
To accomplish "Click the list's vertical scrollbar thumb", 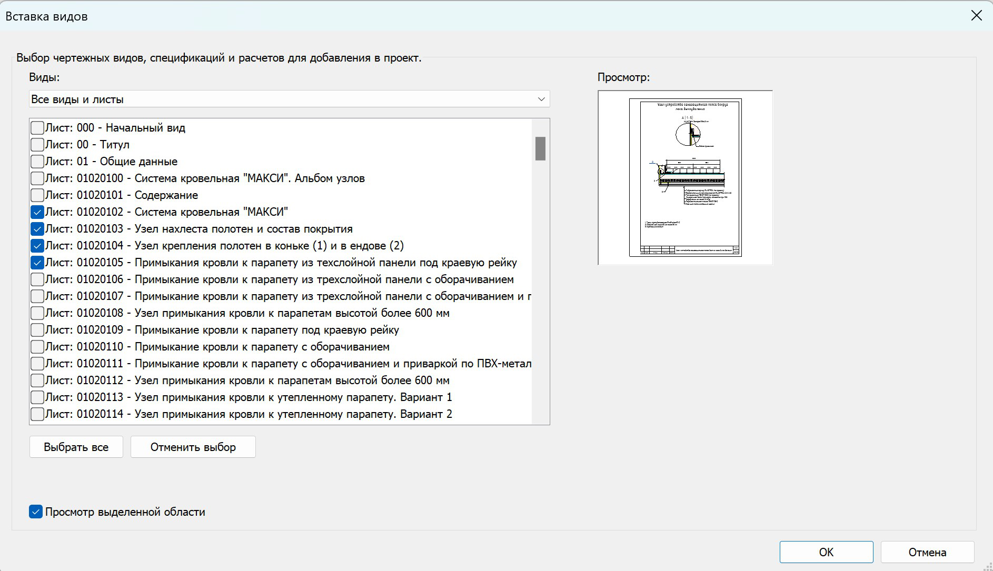I will click(540, 148).
